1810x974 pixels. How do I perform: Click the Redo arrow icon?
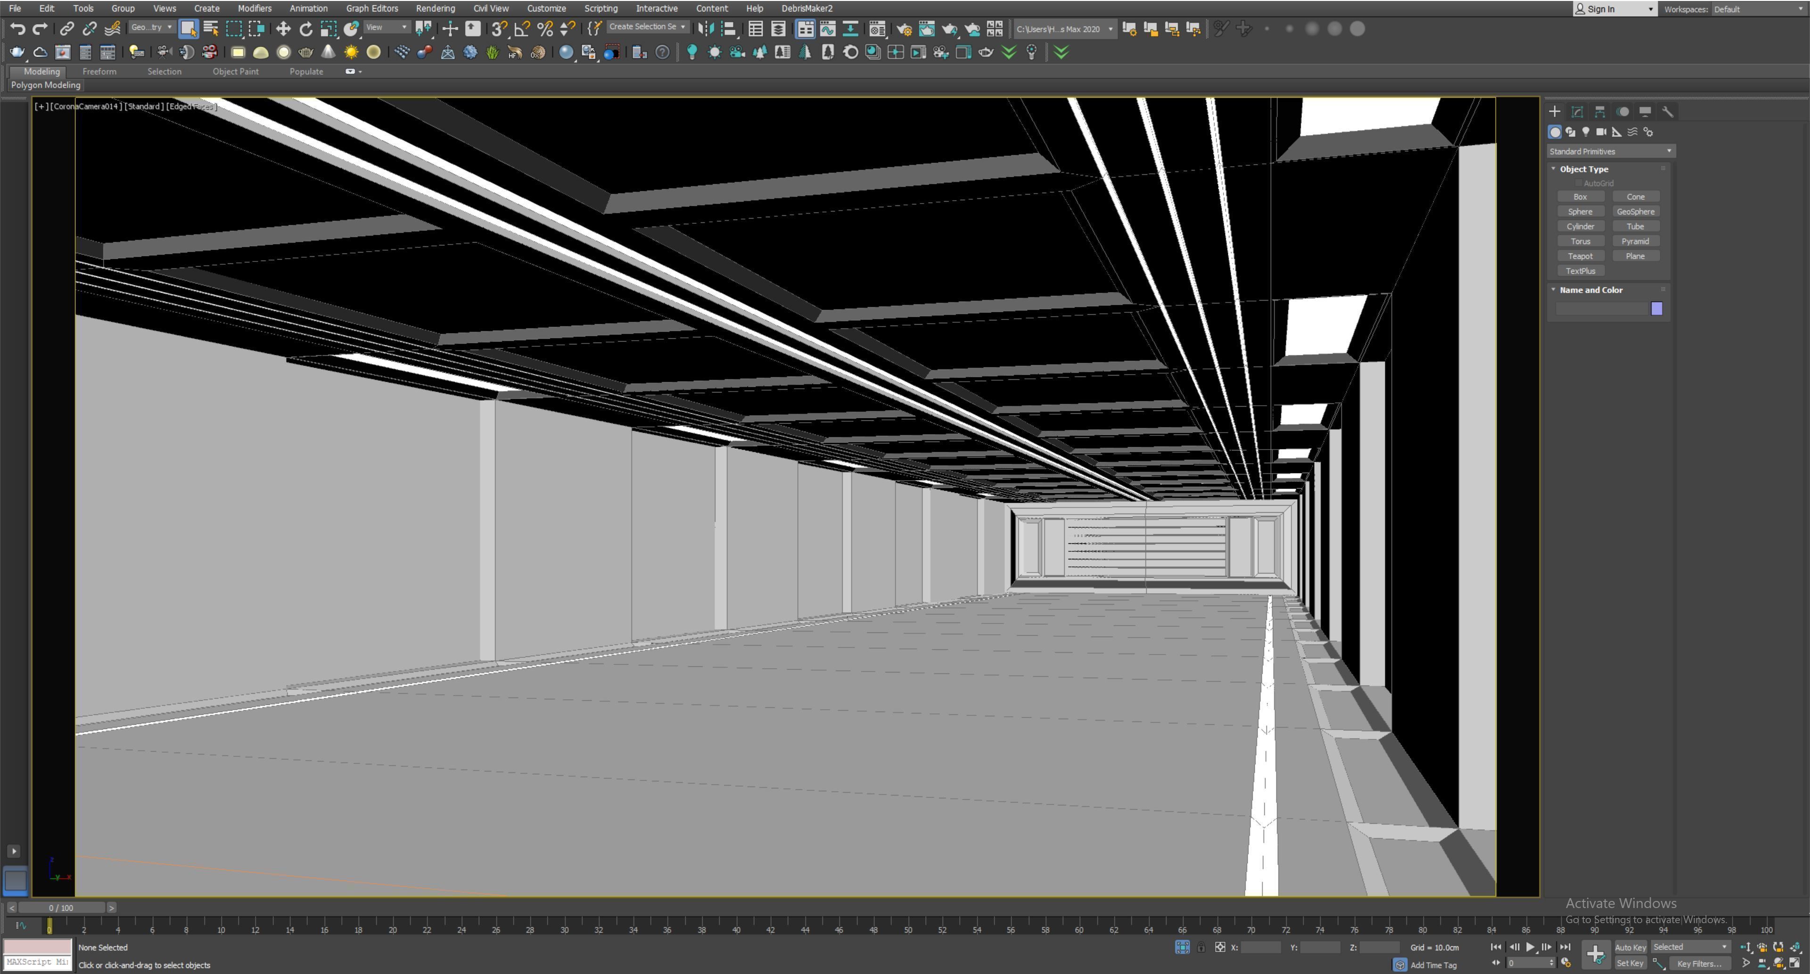point(40,29)
